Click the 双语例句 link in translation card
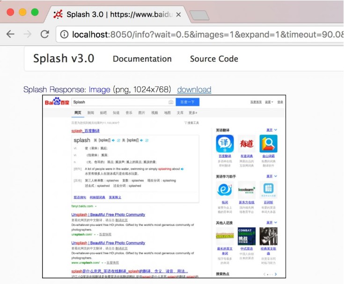 click(80, 197)
